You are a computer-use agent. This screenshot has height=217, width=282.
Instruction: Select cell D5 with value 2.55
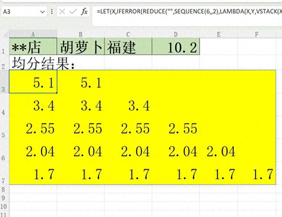(176, 127)
